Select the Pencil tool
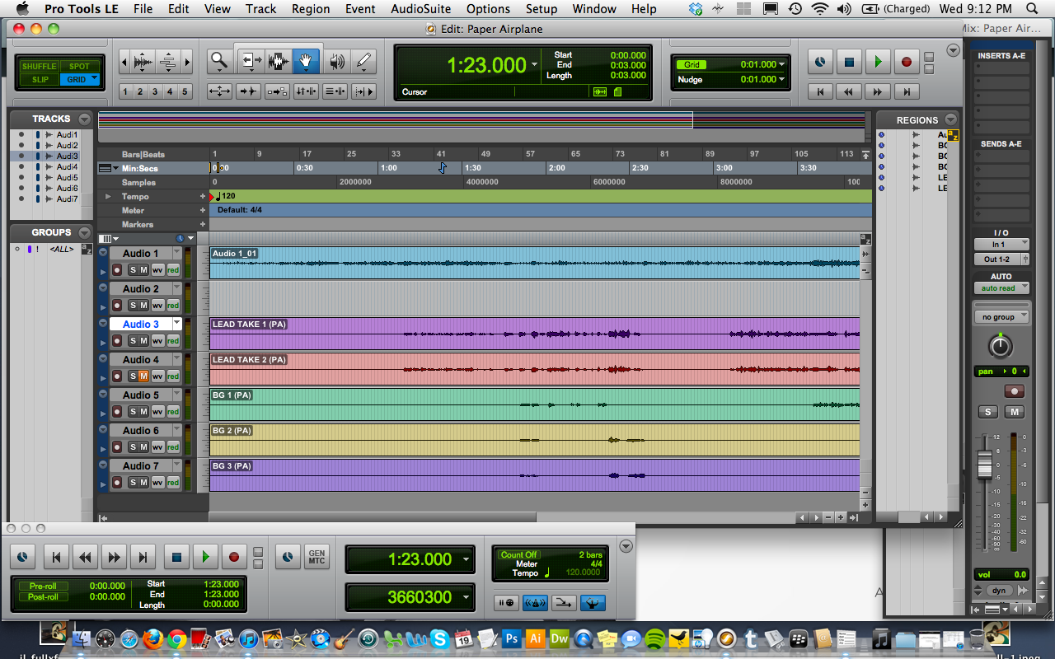Screen dimensions: 1055x659 point(363,60)
